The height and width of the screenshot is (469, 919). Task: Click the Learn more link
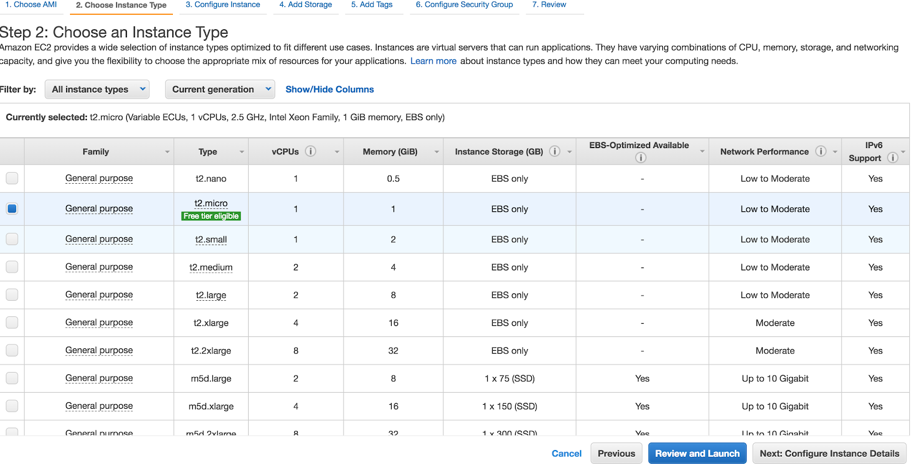coord(434,61)
